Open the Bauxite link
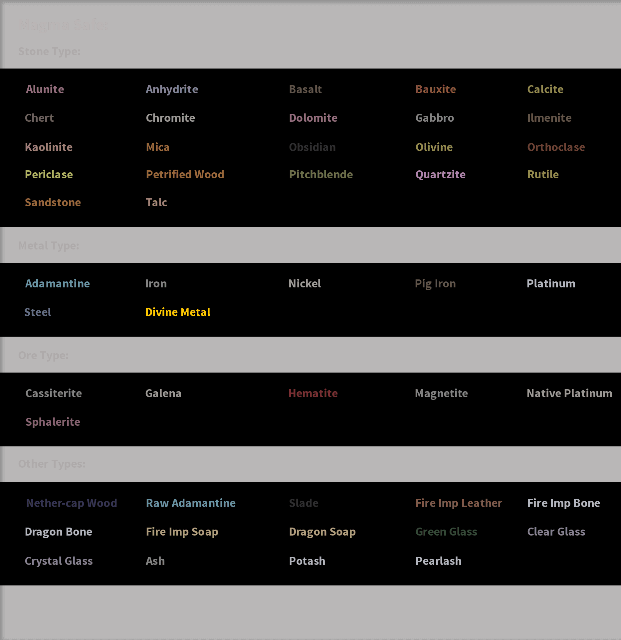This screenshot has width=621, height=640. [x=436, y=89]
